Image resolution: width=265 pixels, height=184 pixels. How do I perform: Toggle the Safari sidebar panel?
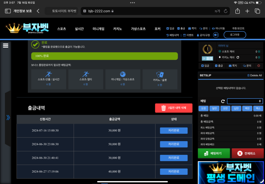(8, 11)
